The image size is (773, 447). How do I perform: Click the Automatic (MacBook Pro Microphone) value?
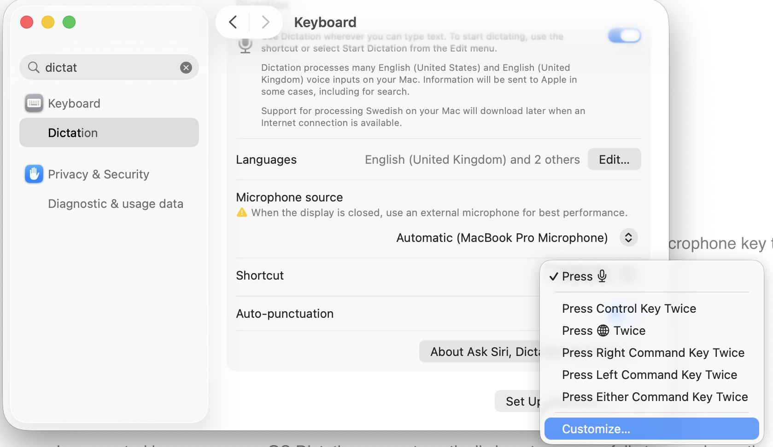click(x=502, y=238)
